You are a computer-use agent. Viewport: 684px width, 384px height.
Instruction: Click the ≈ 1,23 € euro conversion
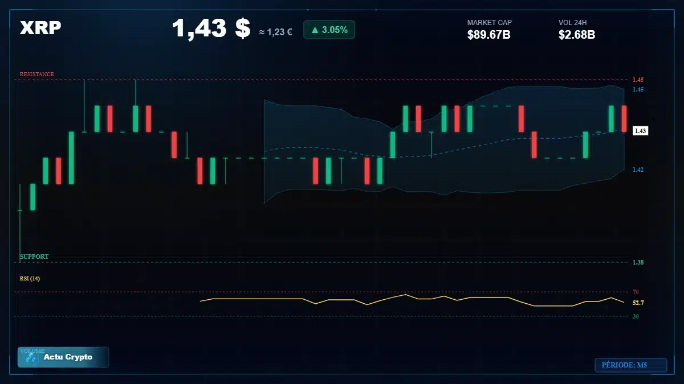point(276,32)
